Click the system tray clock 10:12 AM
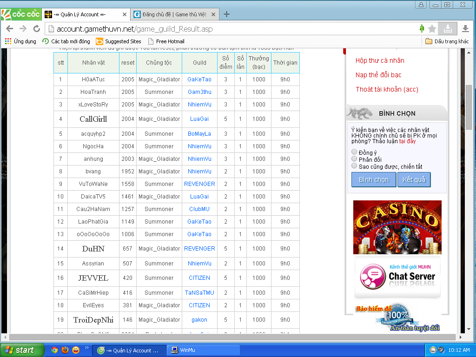This screenshot has width=476, height=357. tap(459, 350)
